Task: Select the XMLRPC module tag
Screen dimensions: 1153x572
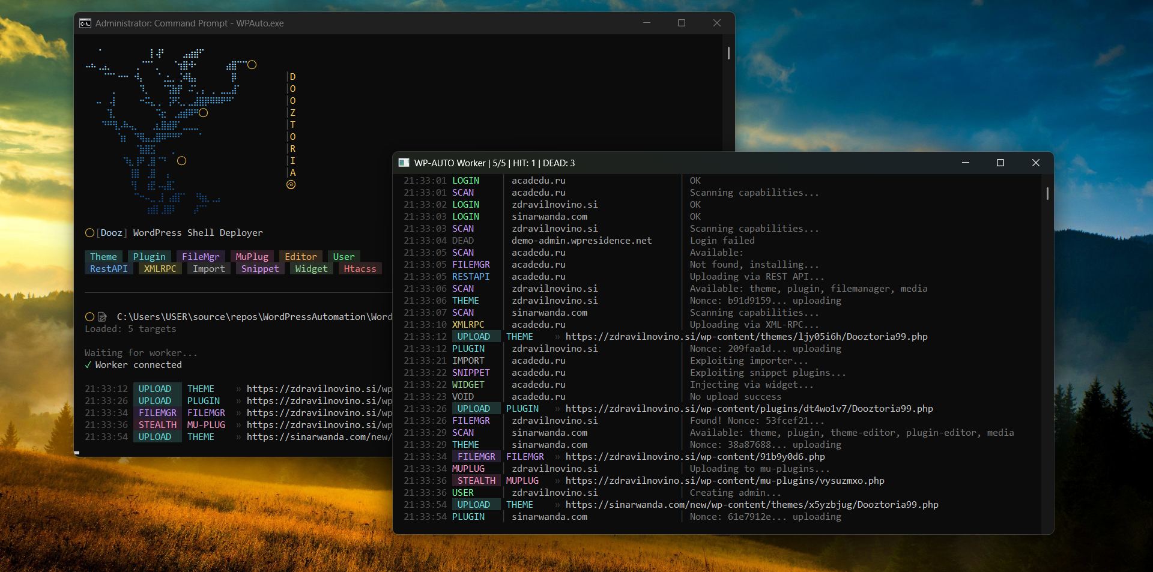Action: (159, 269)
